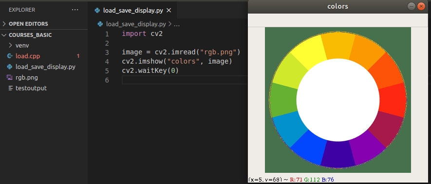Click the breadcrumb ellipsis after the filename
431x184 pixels.
(x=177, y=24)
